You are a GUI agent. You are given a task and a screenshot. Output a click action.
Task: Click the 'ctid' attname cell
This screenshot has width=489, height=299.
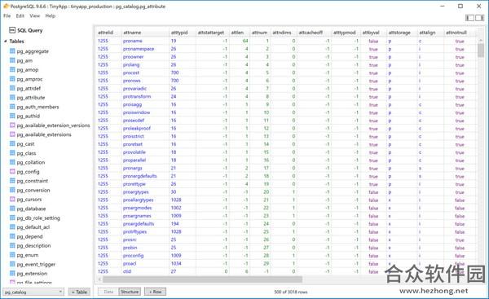tap(145, 271)
